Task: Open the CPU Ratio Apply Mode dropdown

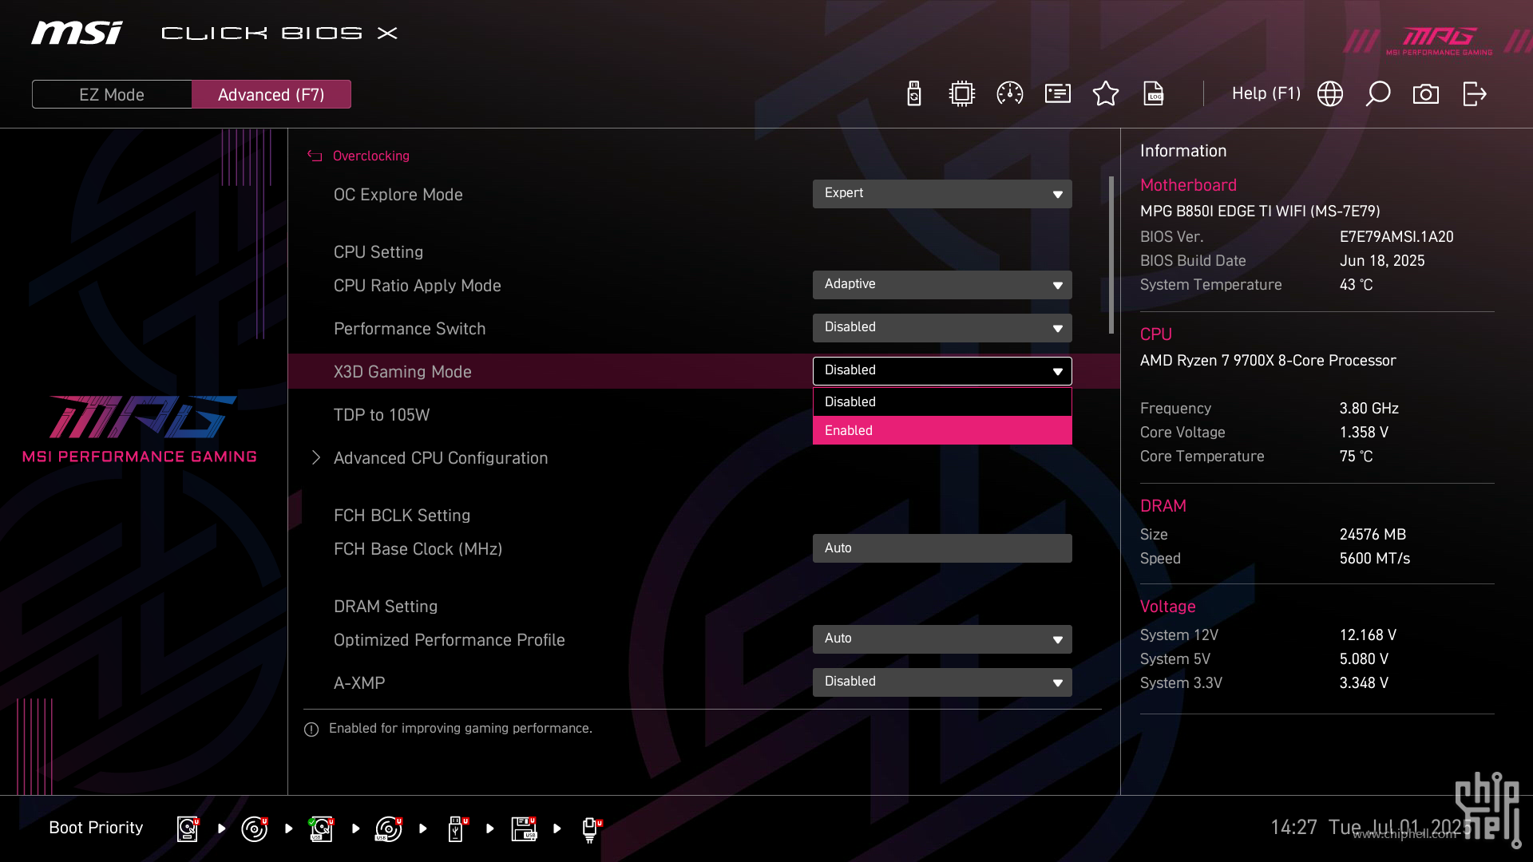Action: [942, 285]
